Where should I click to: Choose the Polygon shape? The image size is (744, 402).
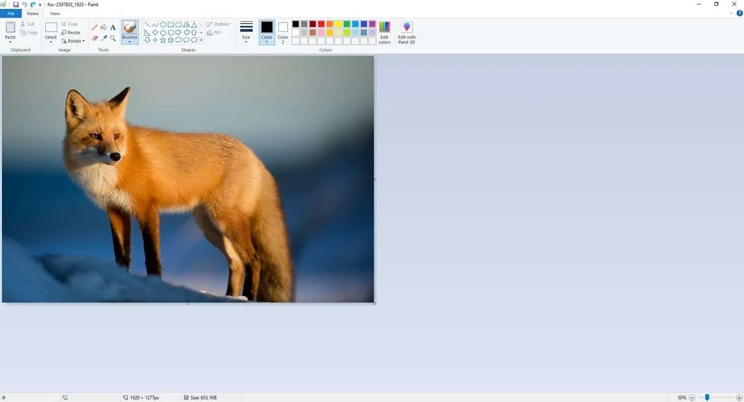coord(187,25)
